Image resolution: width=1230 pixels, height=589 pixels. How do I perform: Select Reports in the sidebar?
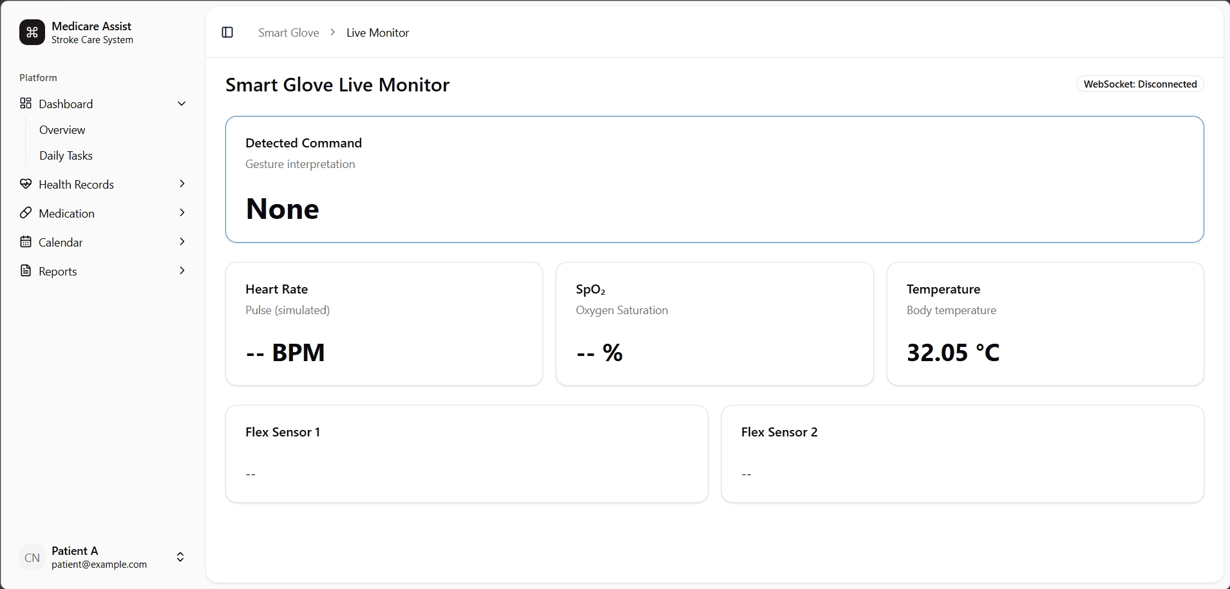click(103, 271)
